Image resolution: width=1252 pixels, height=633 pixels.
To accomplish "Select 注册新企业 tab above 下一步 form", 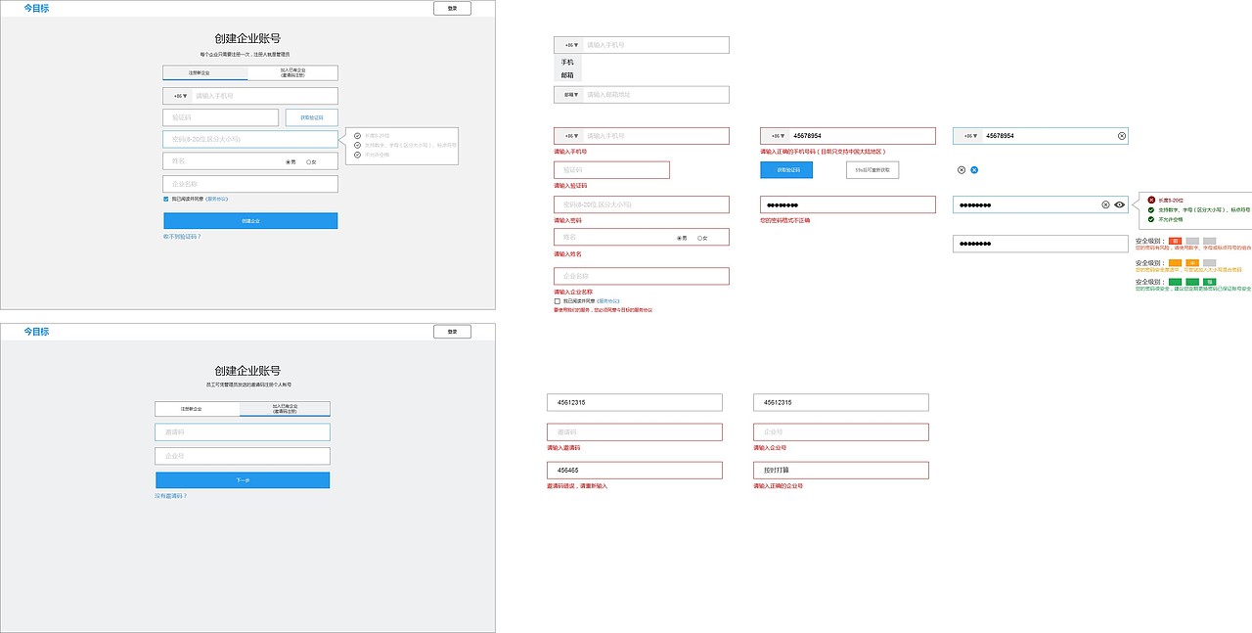I will tap(198, 409).
